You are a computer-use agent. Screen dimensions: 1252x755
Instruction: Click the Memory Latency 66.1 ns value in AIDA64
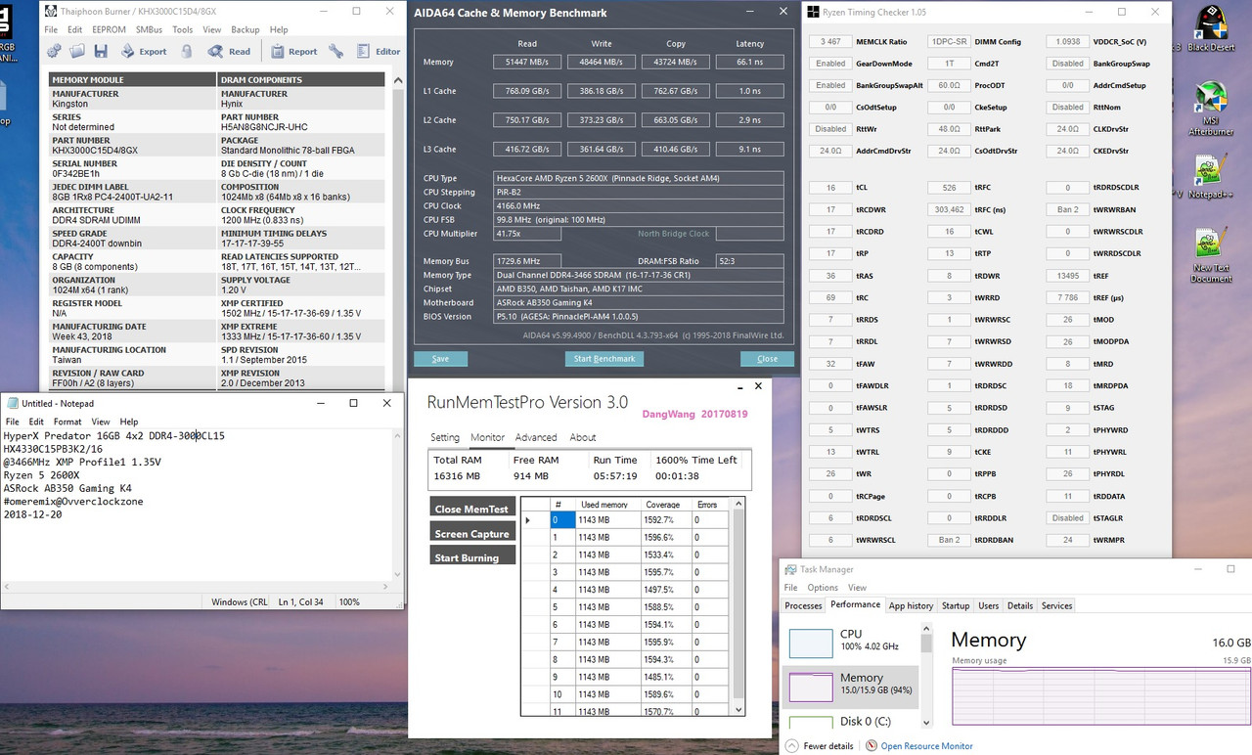(x=750, y=62)
